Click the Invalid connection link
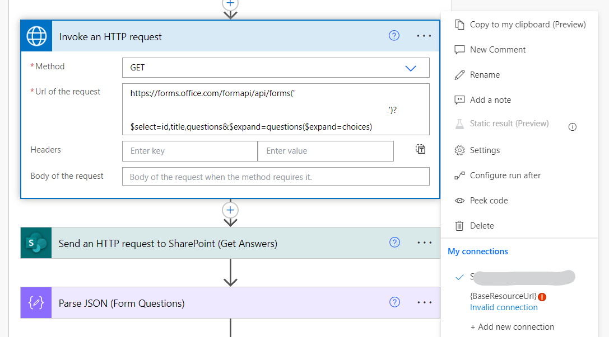 pos(504,307)
